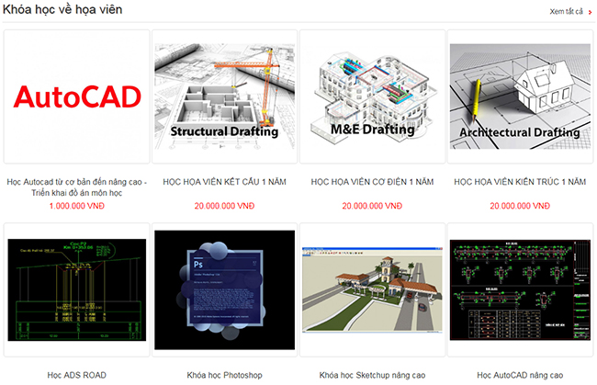Click the 'Khóa học về họa viên' heading
Viewport: 597px width, 385px height.
tap(62, 9)
